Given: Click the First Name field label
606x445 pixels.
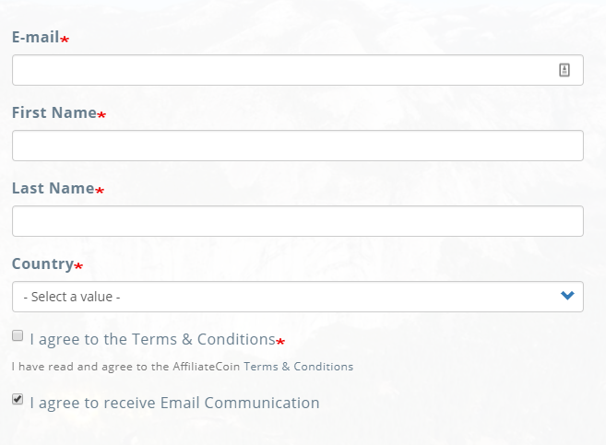Looking at the screenshot, I should 53,112.
